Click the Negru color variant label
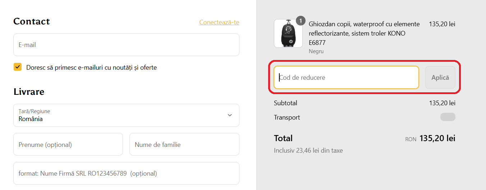486x190 pixels. (x=316, y=51)
